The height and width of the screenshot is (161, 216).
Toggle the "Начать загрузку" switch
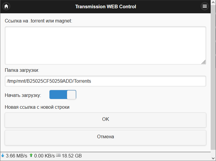pyautogui.click(x=63, y=95)
